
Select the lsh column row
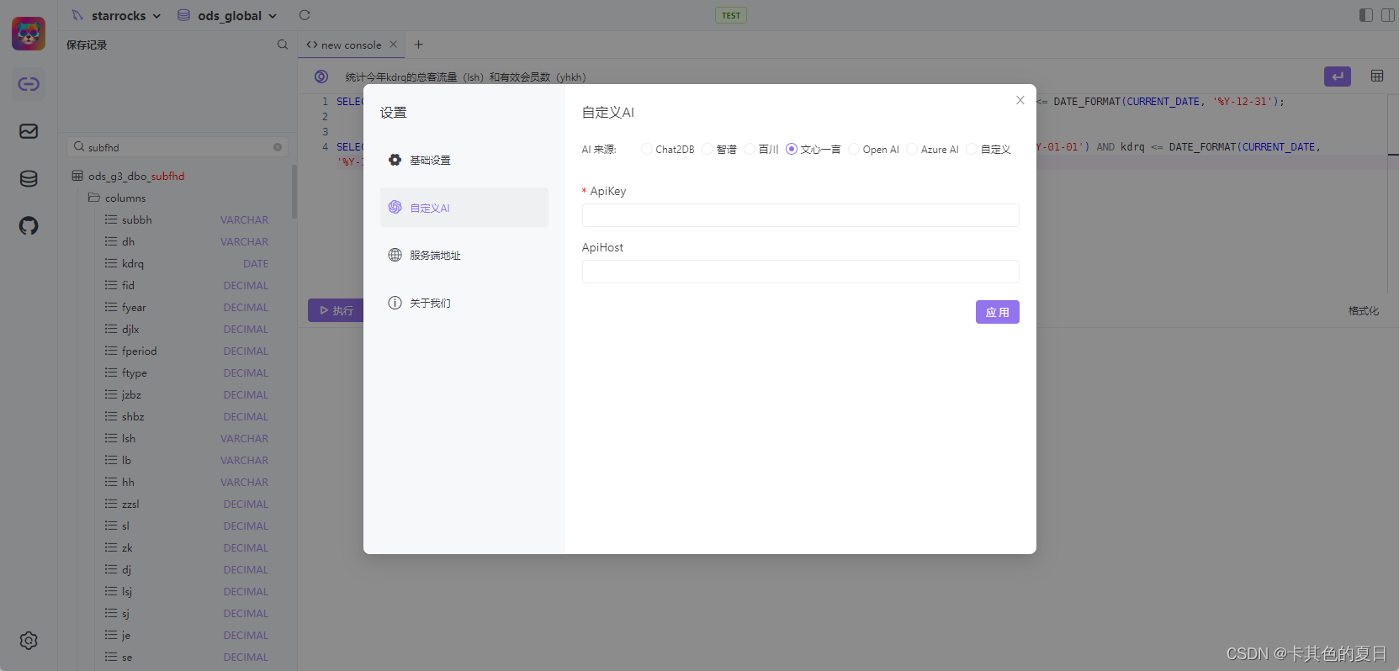click(186, 438)
